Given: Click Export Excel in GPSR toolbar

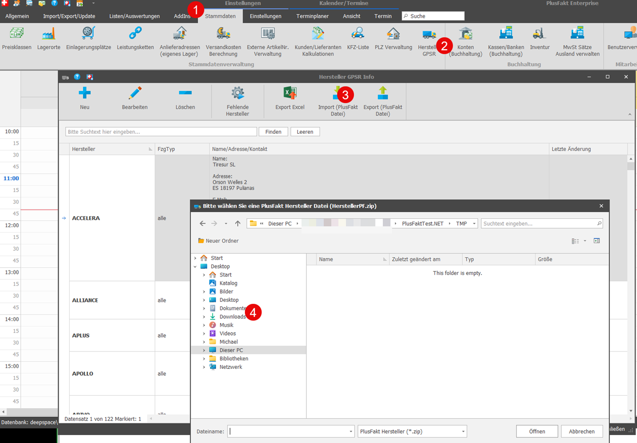Looking at the screenshot, I should (x=290, y=98).
